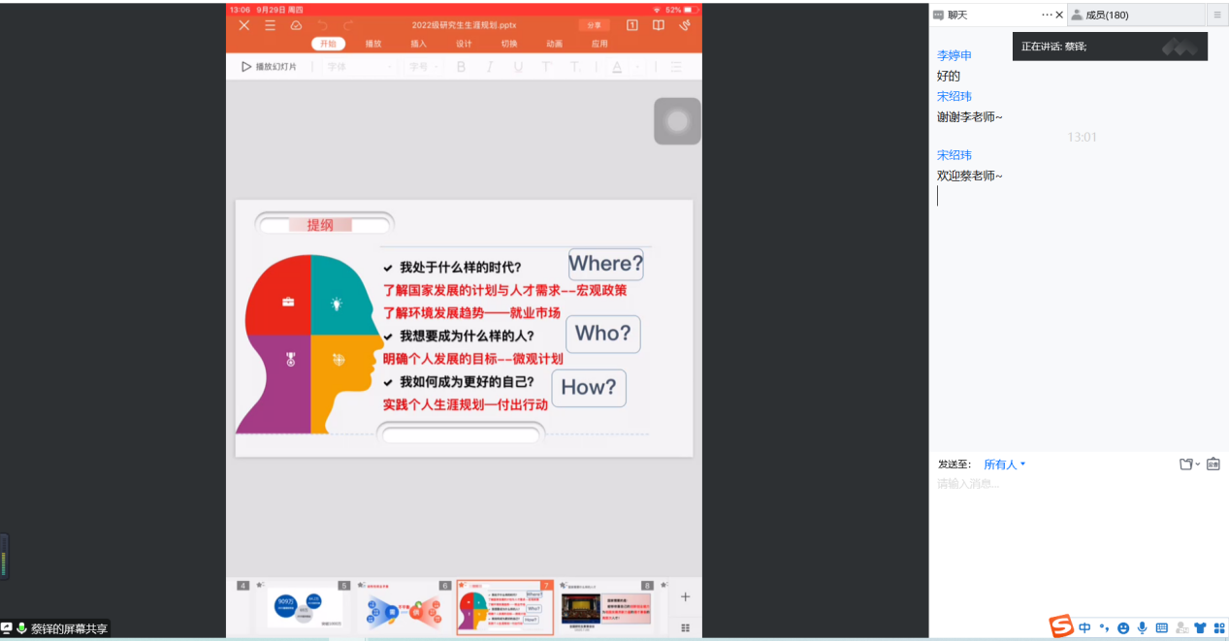Open the 字体 font dropdown
Image resolution: width=1229 pixels, height=641 pixels.
359,67
